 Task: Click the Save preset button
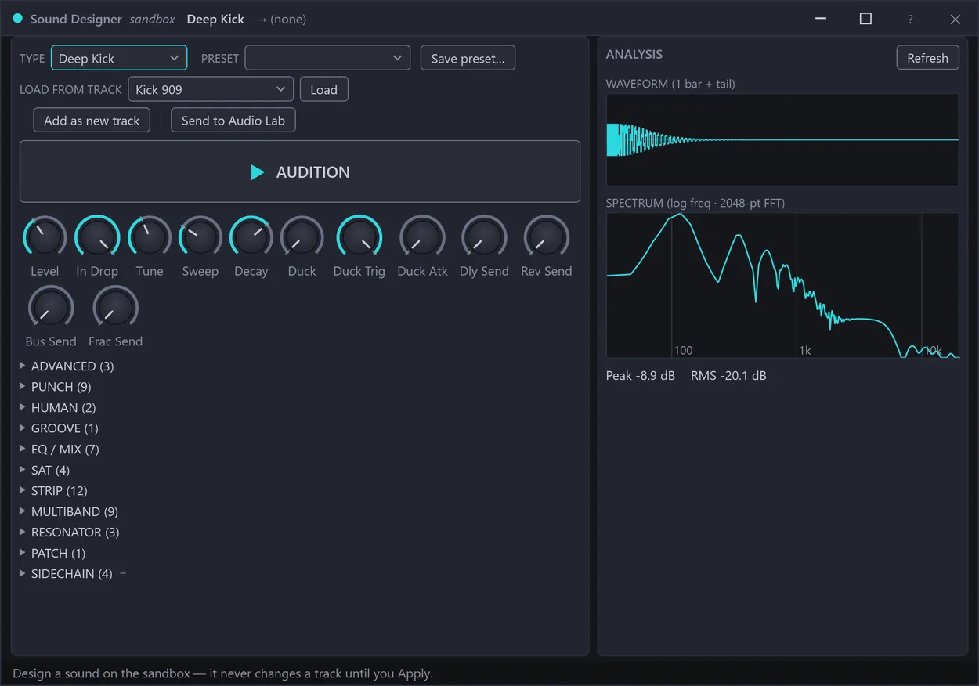468,58
